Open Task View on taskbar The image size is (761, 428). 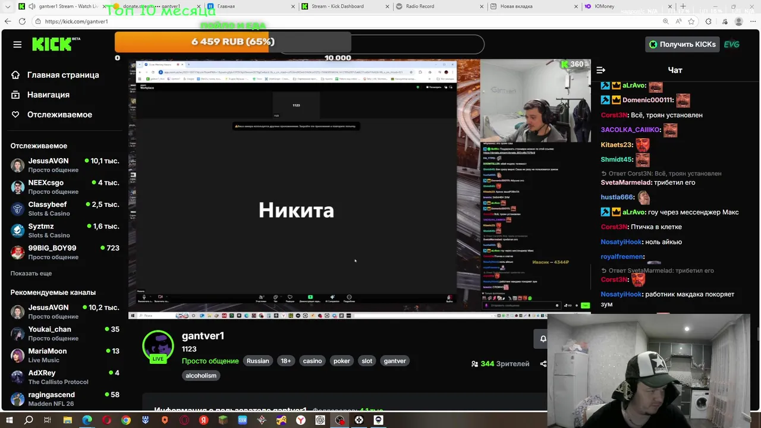pos(48,420)
